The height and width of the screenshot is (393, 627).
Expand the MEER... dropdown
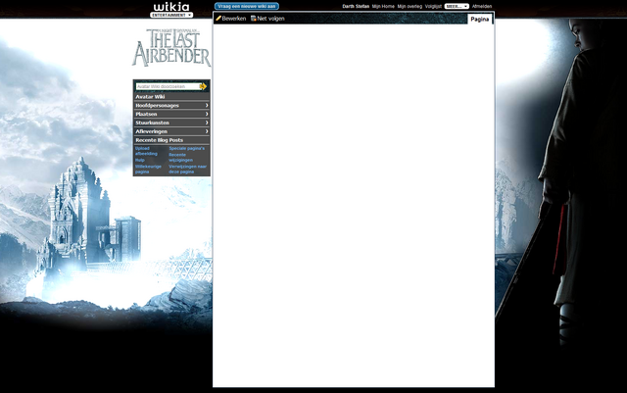point(457,7)
